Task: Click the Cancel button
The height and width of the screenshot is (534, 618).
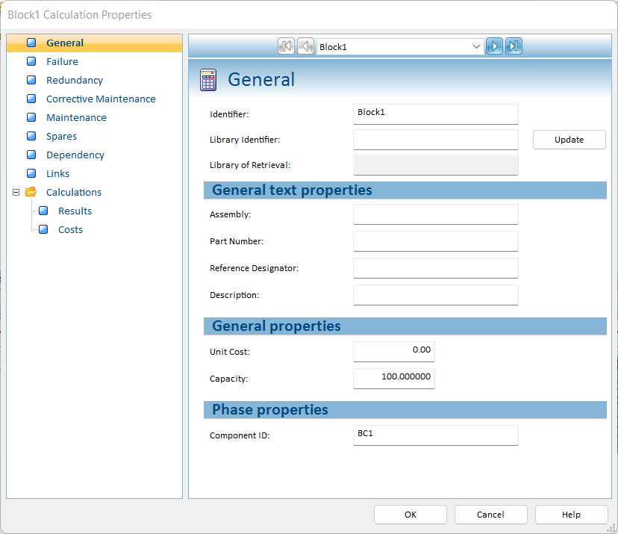Action: [490, 515]
